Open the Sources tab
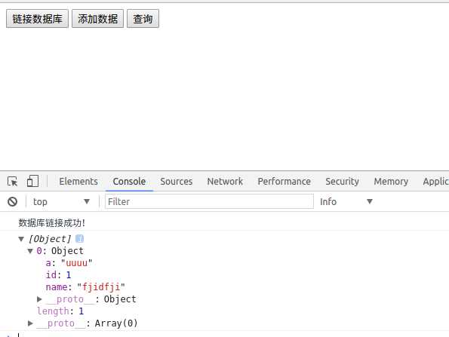The height and width of the screenshot is (337, 449). pyautogui.click(x=177, y=182)
